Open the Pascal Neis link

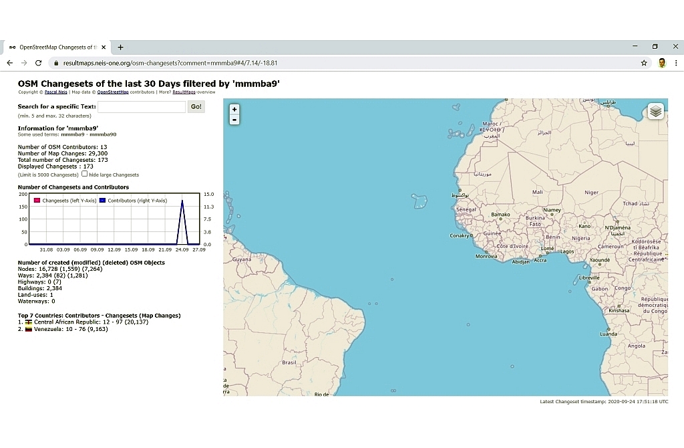pyautogui.click(x=55, y=92)
